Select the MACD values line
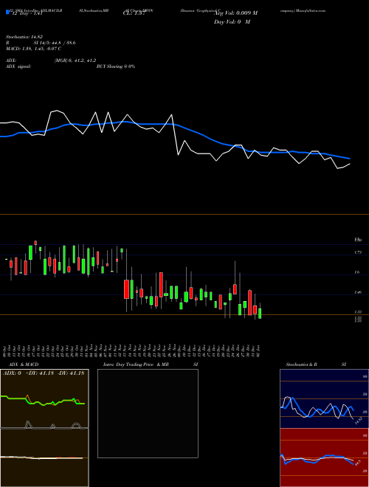Screen dimensions: 369x487 click(33, 49)
